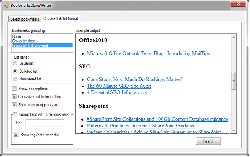Open Patterns & Practices Guidance link
The image size is (250, 157).
tap(141, 126)
